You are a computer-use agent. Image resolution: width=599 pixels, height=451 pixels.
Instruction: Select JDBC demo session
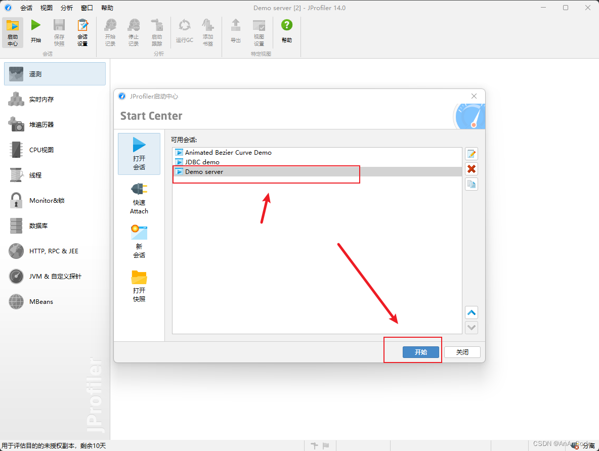click(x=317, y=162)
